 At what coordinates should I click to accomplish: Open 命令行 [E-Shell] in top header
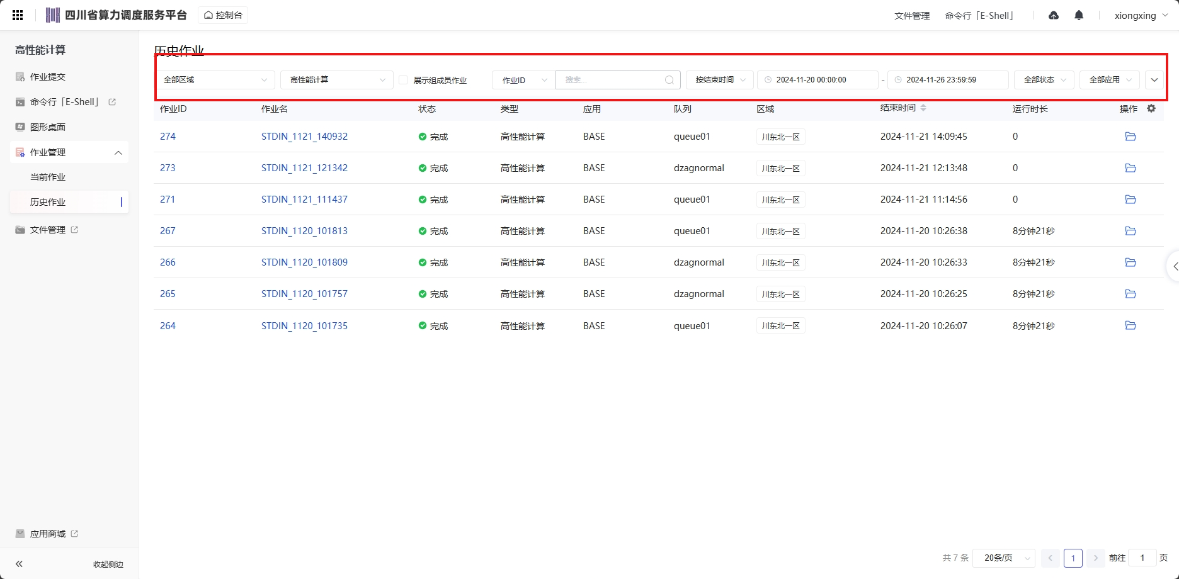[979, 16]
